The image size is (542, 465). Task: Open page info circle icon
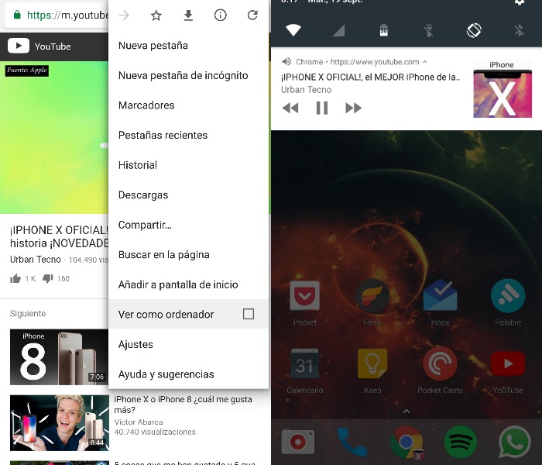click(x=220, y=15)
